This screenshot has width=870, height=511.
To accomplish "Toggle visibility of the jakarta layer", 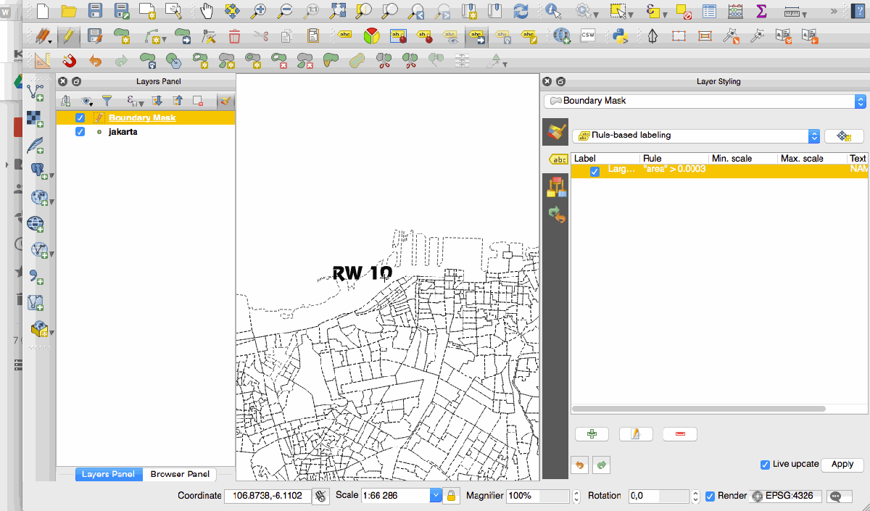I will (x=80, y=132).
